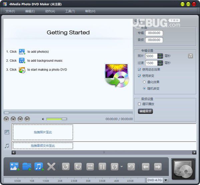The width and height of the screenshot is (200, 185).
Task: Click the move left arrow icon
Action: [x=146, y=167]
